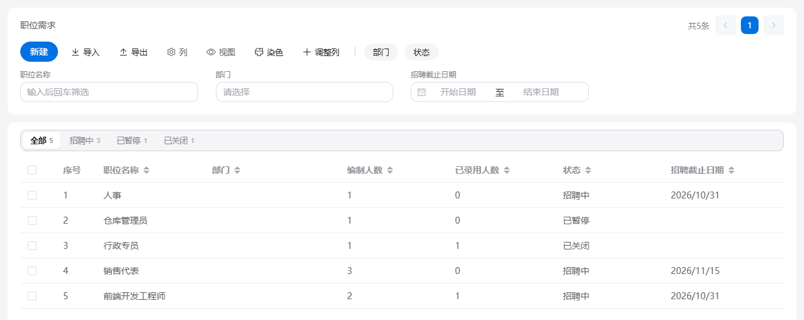Check the checkbox for row 销售代表
The width and height of the screenshot is (804, 320).
point(32,271)
